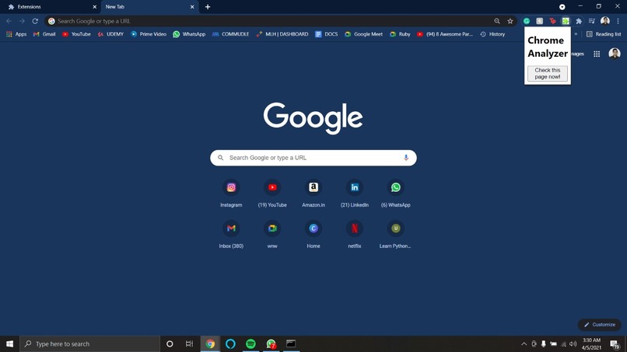
Task: Open the Learn Python... shortcut
Action: click(395, 235)
